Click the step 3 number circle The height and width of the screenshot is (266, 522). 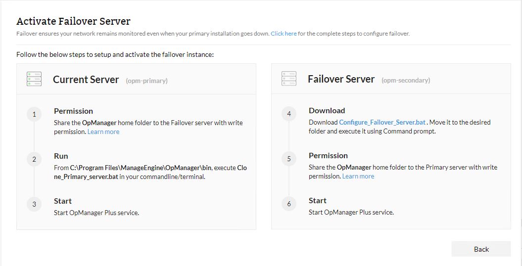(34, 204)
